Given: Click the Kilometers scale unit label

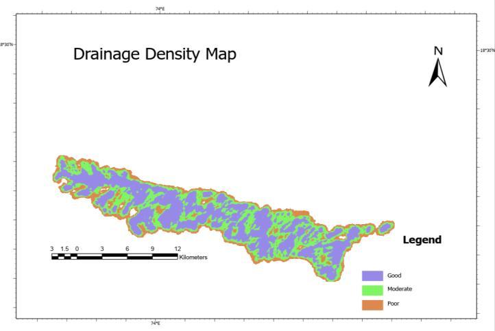Looking at the screenshot, I should [193, 257].
